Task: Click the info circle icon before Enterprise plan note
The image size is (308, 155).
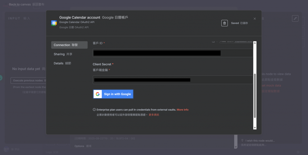Action: [94, 110]
